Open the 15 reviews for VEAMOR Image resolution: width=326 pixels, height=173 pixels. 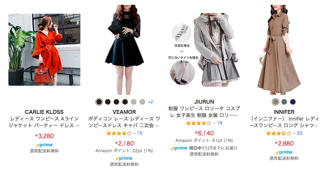(140, 133)
